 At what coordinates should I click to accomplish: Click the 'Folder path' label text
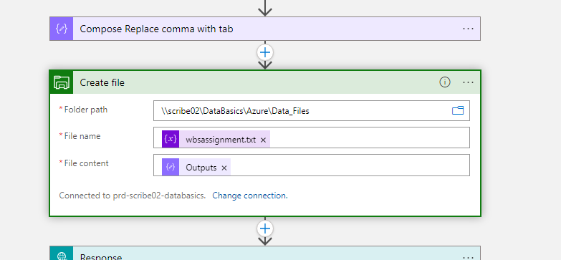coord(86,110)
